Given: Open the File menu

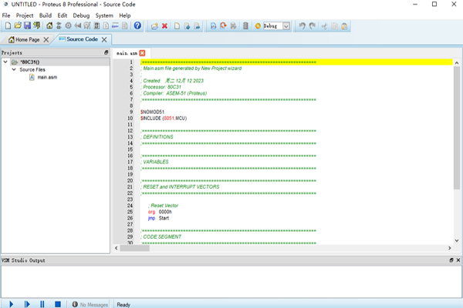Looking at the screenshot, I should point(6,15).
